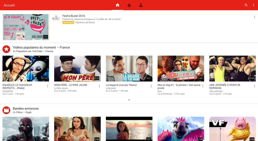Play La Bagarre vue par Manu thumbnail

[x=129, y=68]
